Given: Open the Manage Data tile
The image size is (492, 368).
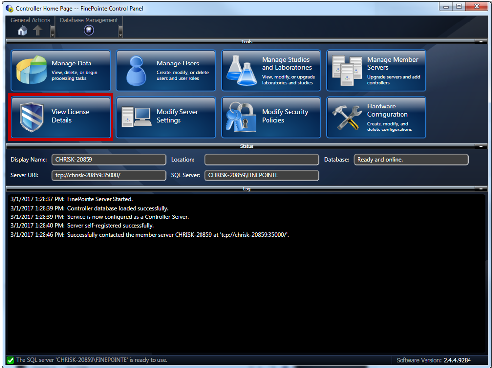Looking at the screenshot, I should (61, 70).
